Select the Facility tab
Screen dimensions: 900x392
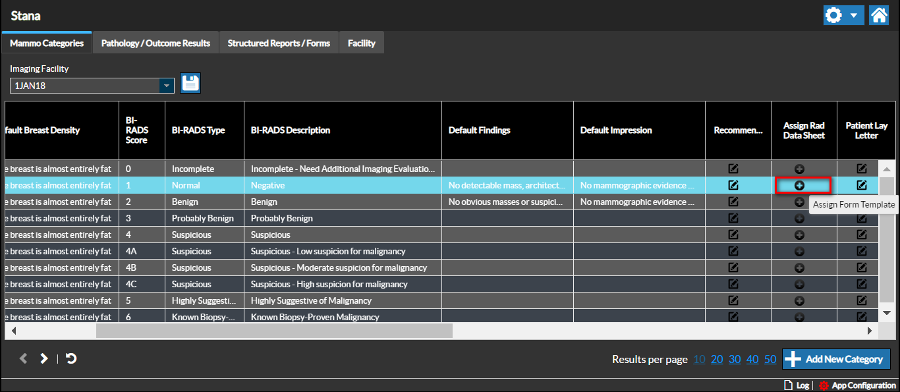point(361,43)
